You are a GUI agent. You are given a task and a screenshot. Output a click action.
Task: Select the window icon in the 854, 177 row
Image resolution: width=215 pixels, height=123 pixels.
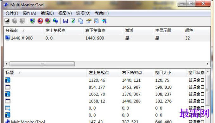point(8,87)
